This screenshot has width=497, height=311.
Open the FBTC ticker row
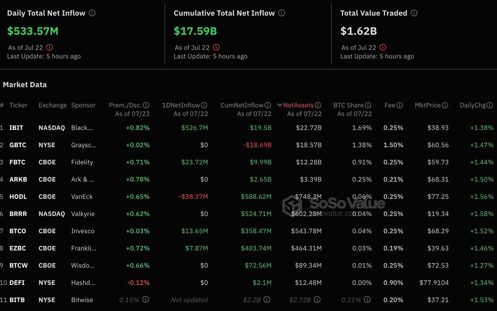pos(17,162)
